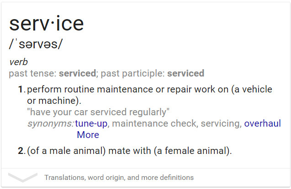This screenshot has width=291, height=189.
Task: Follow the overhaul synonym link
Action: point(262,123)
